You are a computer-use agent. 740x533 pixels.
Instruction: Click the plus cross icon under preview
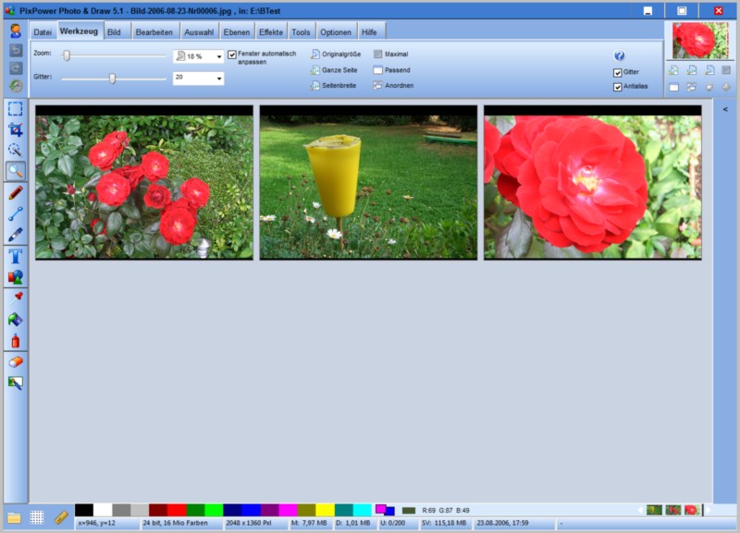[726, 87]
